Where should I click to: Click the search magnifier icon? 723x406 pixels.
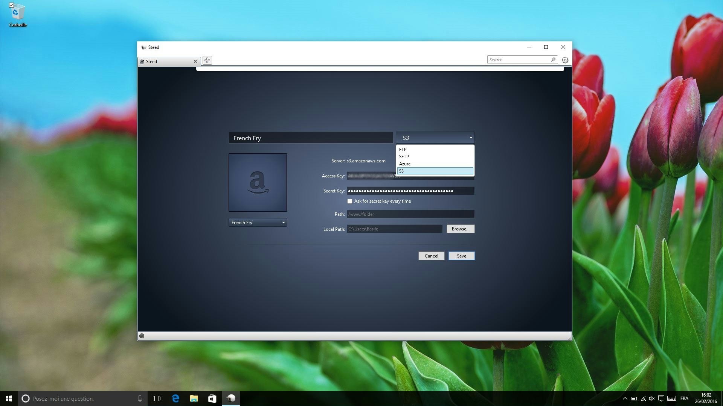coord(553,59)
